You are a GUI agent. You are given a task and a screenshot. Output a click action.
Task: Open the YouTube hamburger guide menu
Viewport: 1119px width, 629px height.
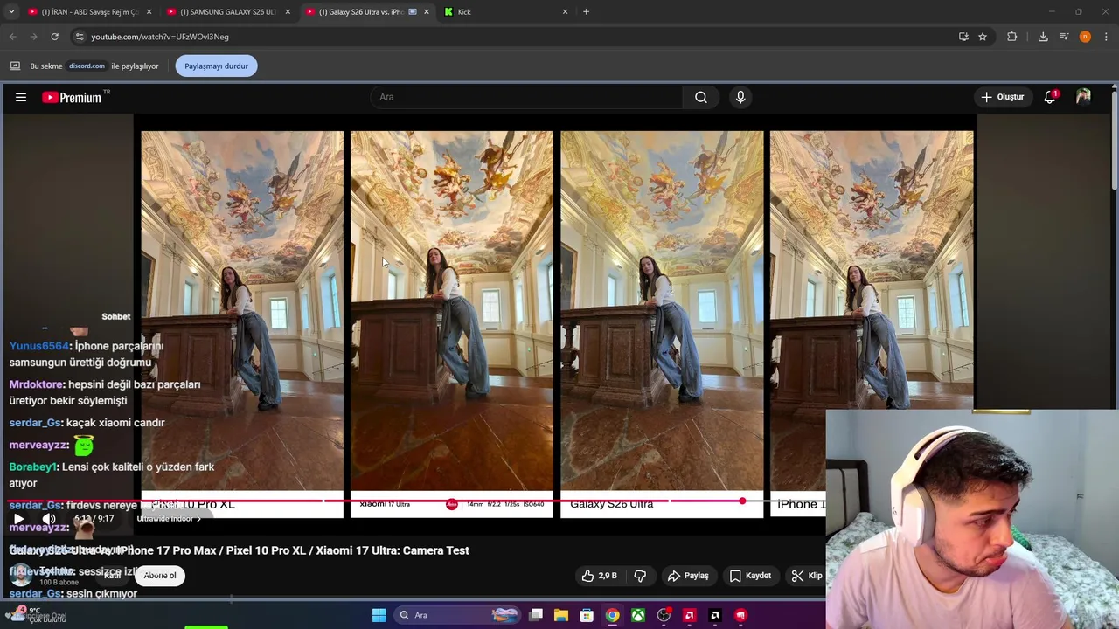point(21,97)
